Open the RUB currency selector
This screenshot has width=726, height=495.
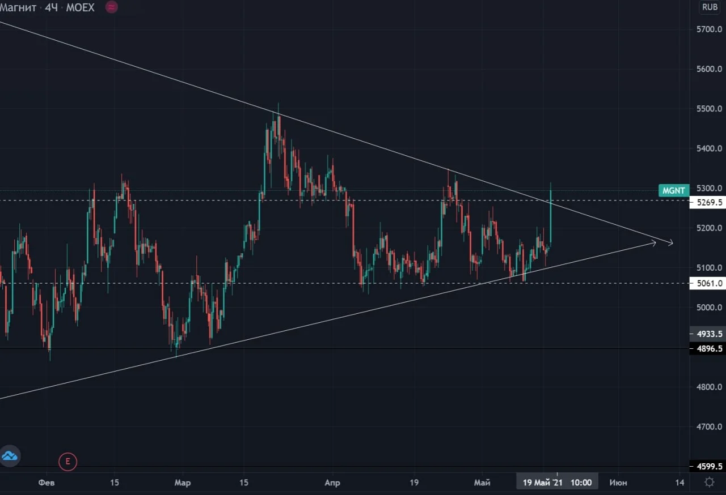point(710,7)
